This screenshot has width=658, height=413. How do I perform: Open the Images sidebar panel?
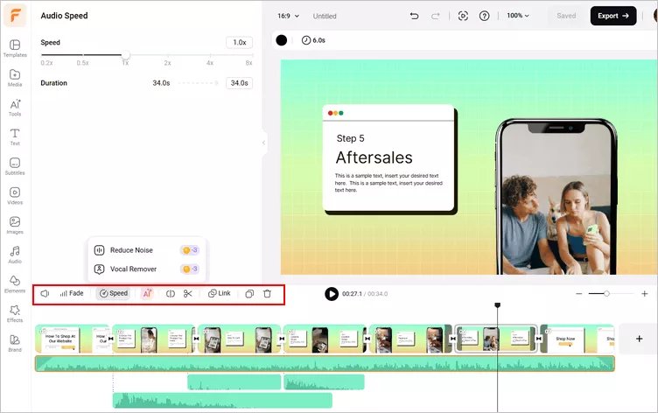[x=15, y=225]
